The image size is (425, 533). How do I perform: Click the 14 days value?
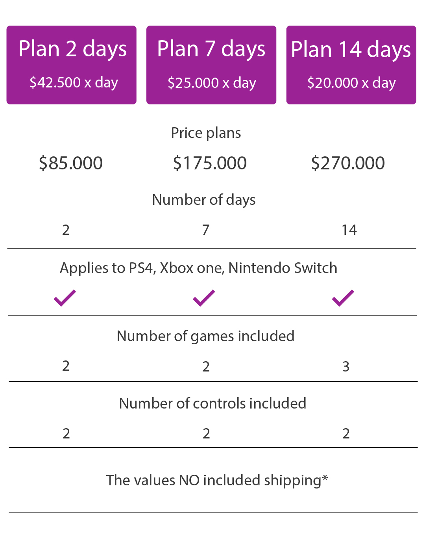tap(349, 230)
